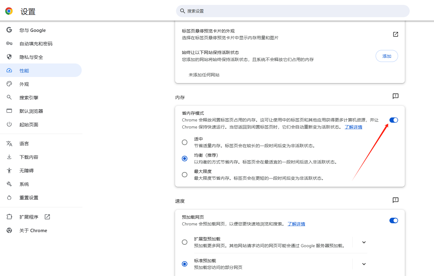Click the Chrome logo beside 设置
The width and height of the screenshot is (434, 276).
coord(9,11)
